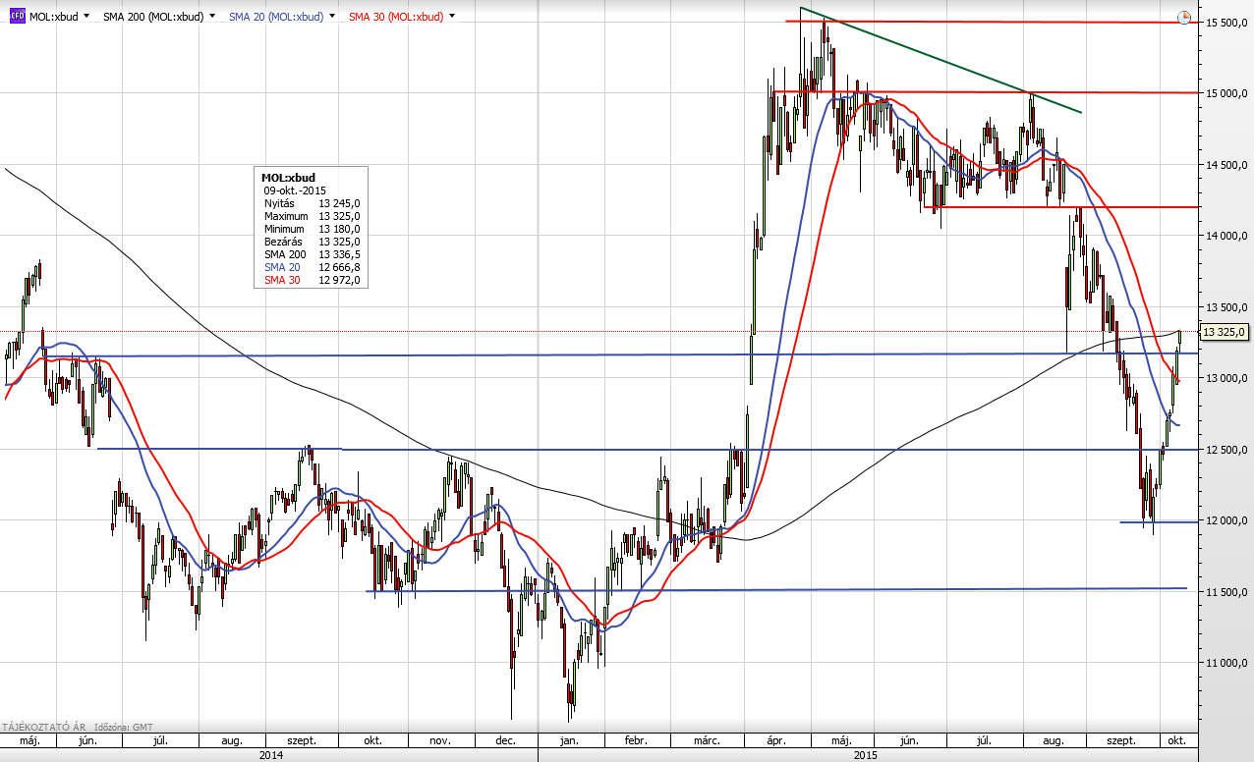Viewport: 1254px width, 762px height.
Task: Click the dec. month label on time axis
Action: [506, 740]
